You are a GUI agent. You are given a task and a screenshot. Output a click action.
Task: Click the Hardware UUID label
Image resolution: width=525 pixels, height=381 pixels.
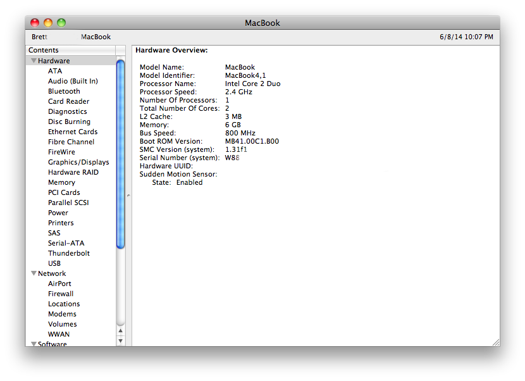[166, 166]
